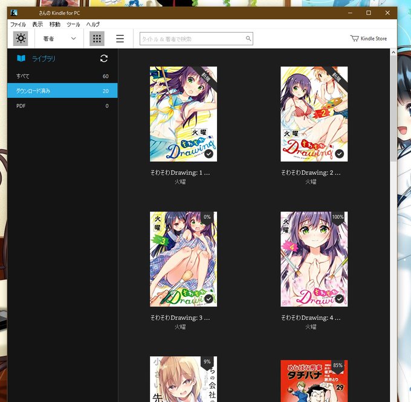This screenshot has height=402, width=411.
Task: Open the ヘルプ menu
Action: tap(93, 24)
